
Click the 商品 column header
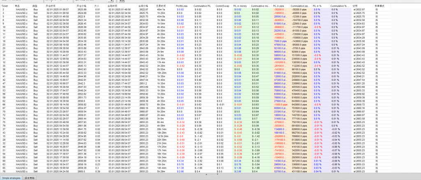tap(17, 7)
